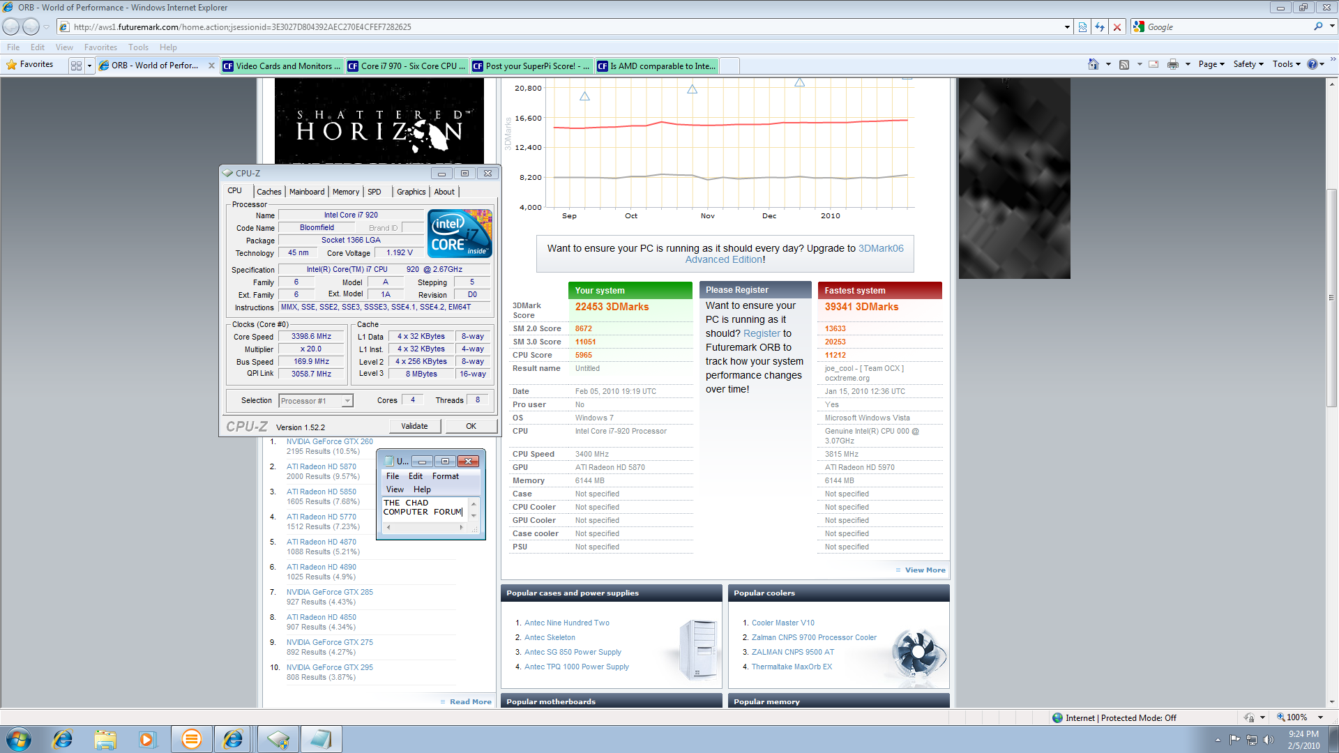This screenshot has width=1339, height=753.
Task: Switch to orange circular app in taskbar
Action: coord(191,739)
